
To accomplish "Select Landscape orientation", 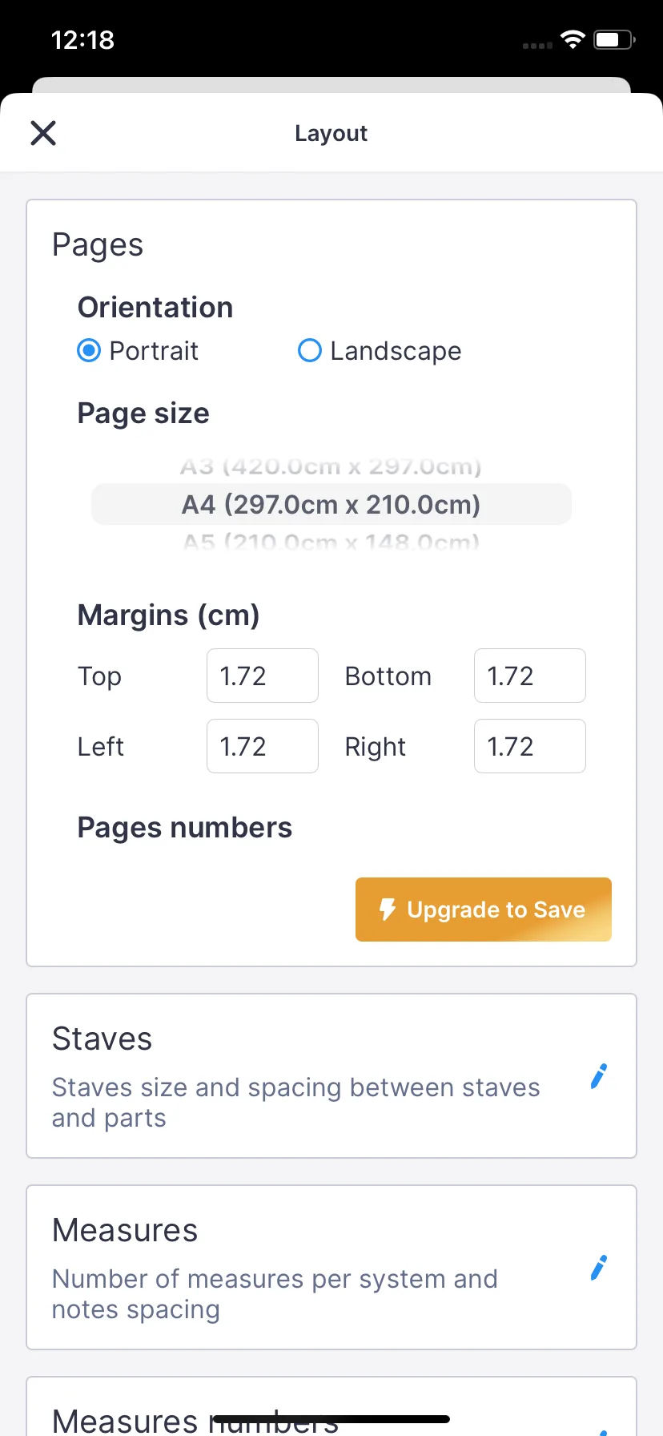I will point(310,351).
